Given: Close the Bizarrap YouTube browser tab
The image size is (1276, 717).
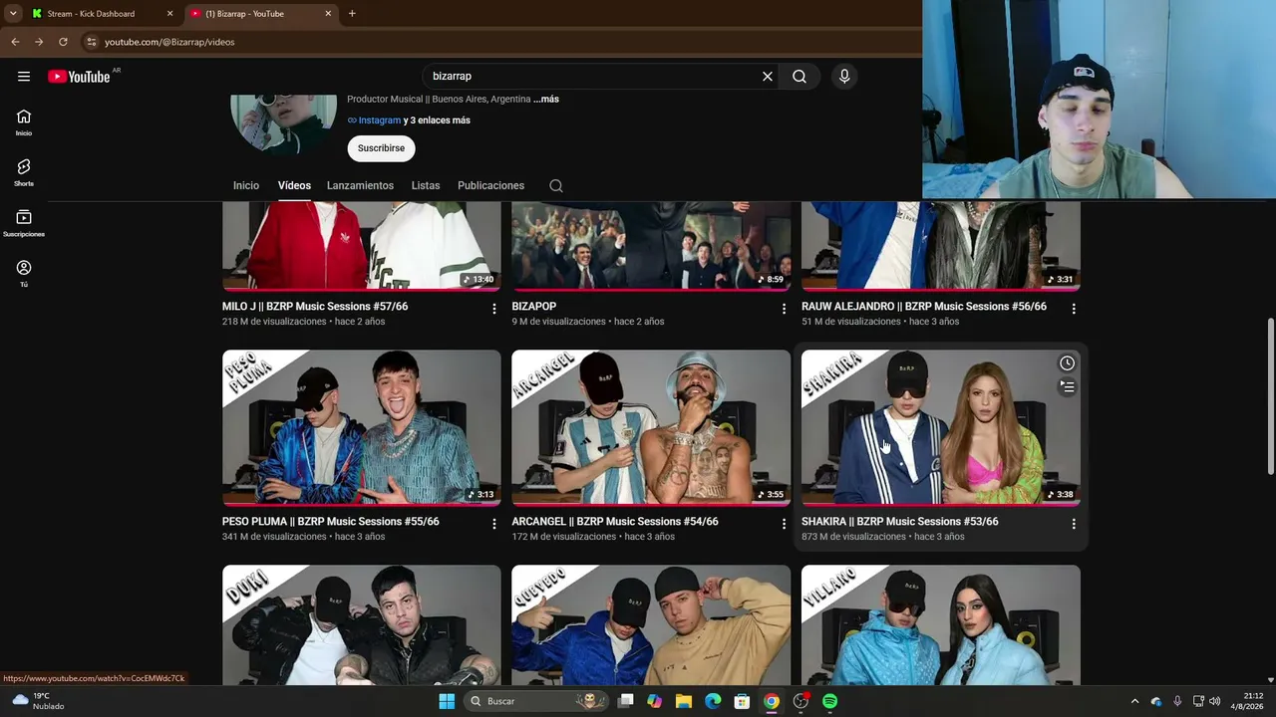Looking at the screenshot, I should (328, 14).
